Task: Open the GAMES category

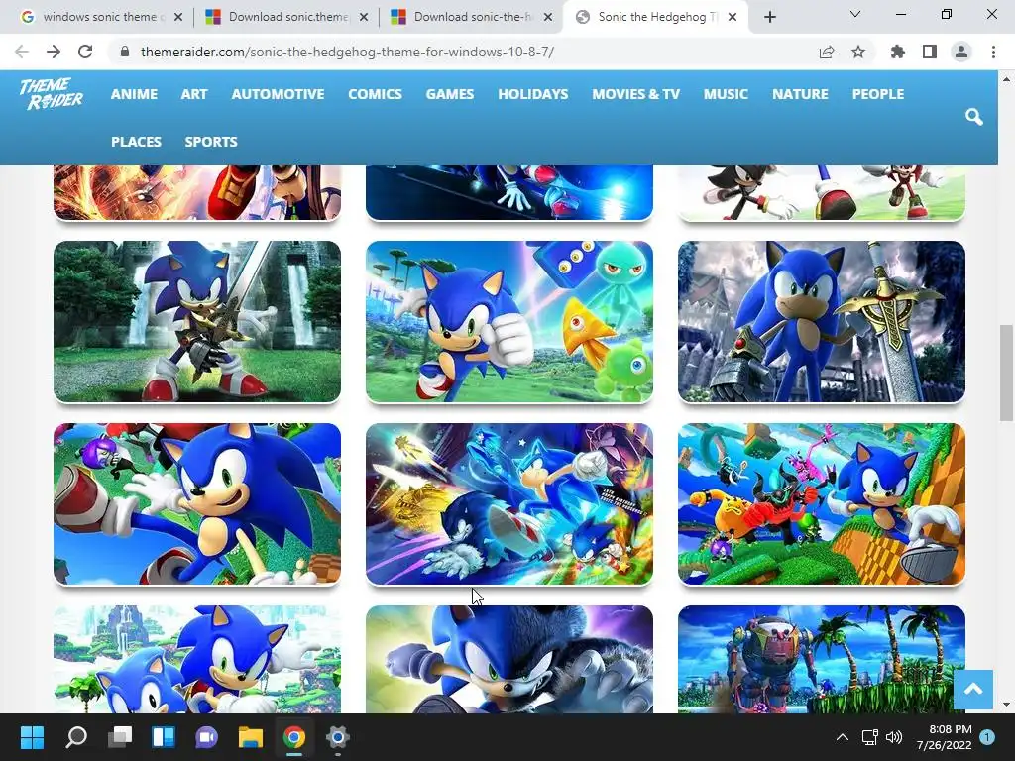Action: tap(450, 94)
